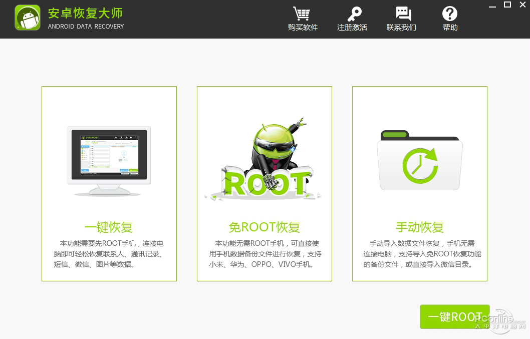The image size is (530, 339).
Task: Click text '本功能需要先ROOT手机，连接电'
Action: tap(112, 243)
